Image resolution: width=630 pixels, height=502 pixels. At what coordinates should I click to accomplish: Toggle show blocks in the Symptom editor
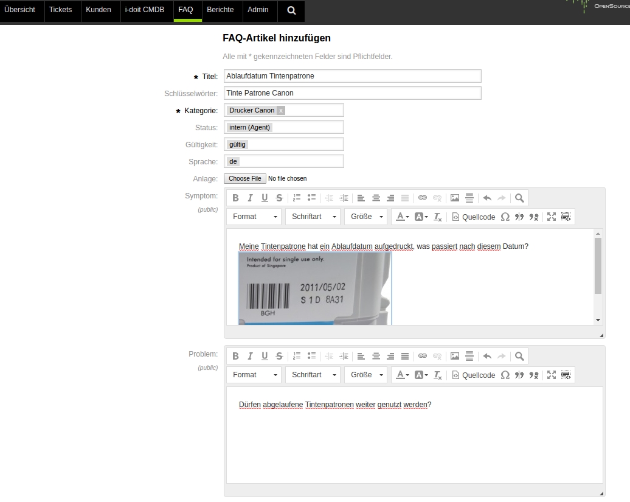click(566, 217)
